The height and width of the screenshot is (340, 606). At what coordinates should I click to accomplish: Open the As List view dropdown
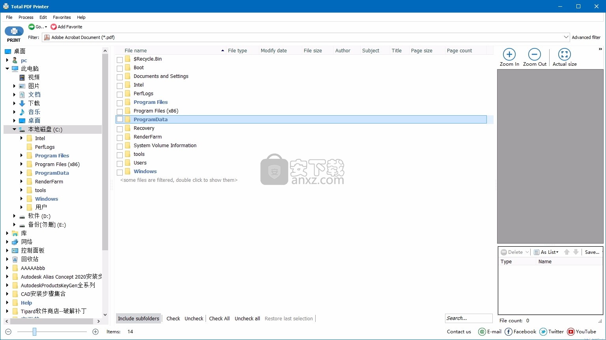tap(546, 252)
